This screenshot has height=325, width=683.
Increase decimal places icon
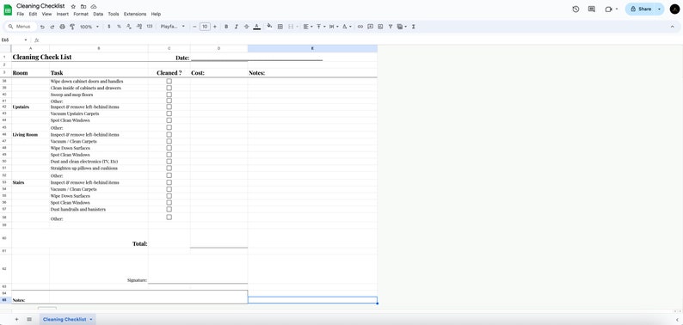coord(139,27)
